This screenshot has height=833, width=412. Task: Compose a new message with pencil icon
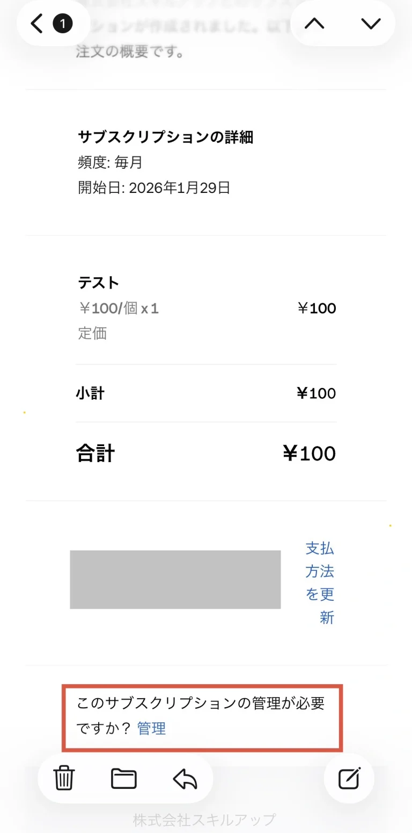pos(349,778)
